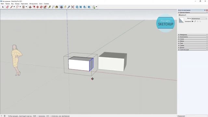
Task: Expand the Сцены panel
Action: 193,45
